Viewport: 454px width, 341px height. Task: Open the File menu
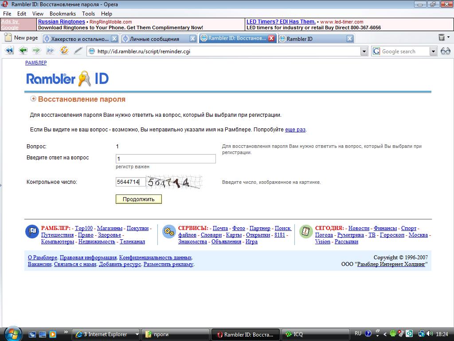[x=7, y=14]
